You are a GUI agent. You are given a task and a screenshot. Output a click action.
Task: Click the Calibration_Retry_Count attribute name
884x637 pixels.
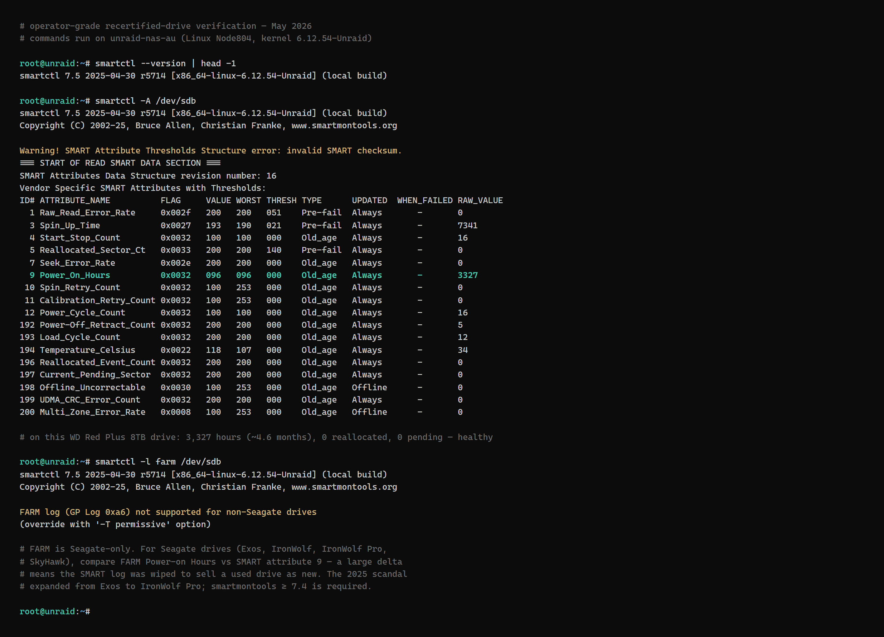(x=97, y=300)
